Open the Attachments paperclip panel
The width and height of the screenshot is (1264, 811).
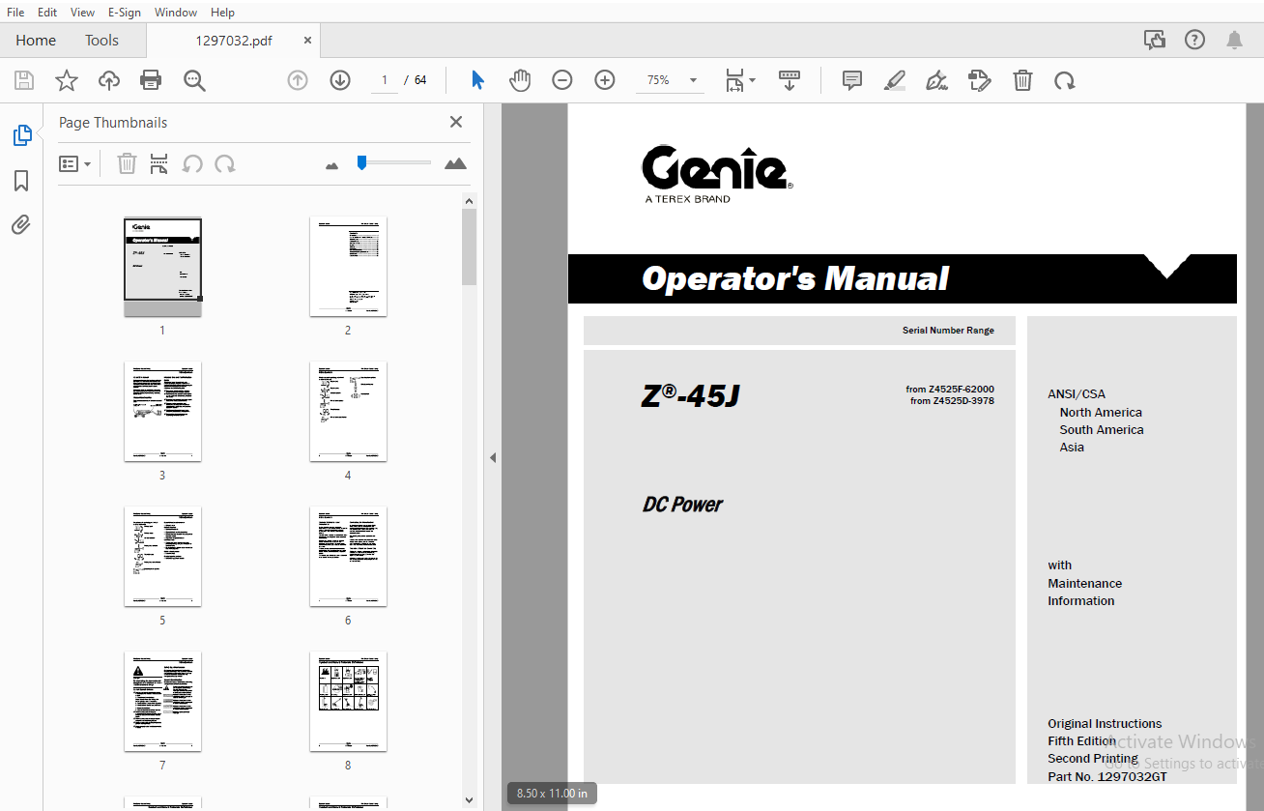[21, 225]
